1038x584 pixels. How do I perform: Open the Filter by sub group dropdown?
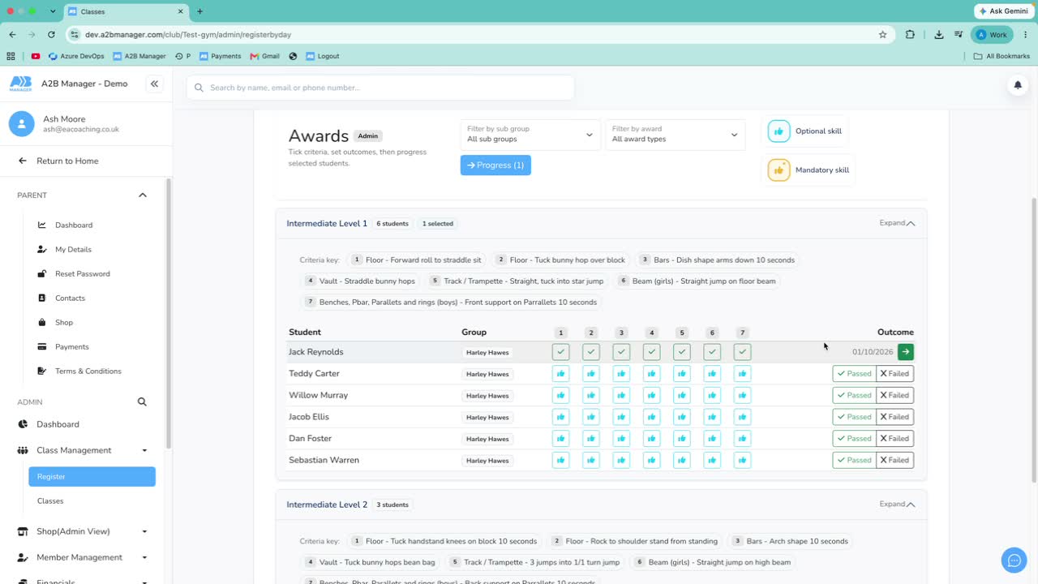(x=530, y=135)
